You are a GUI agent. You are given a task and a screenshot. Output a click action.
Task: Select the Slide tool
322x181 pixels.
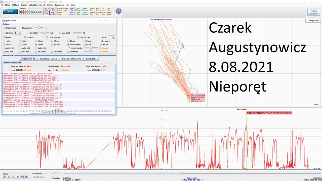point(47,13)
